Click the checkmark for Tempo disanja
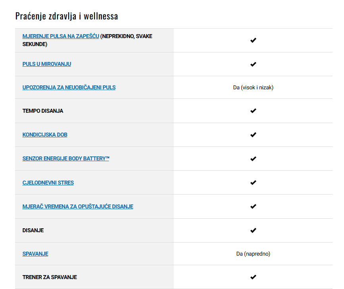344x289 pixels. click(253, 111)
